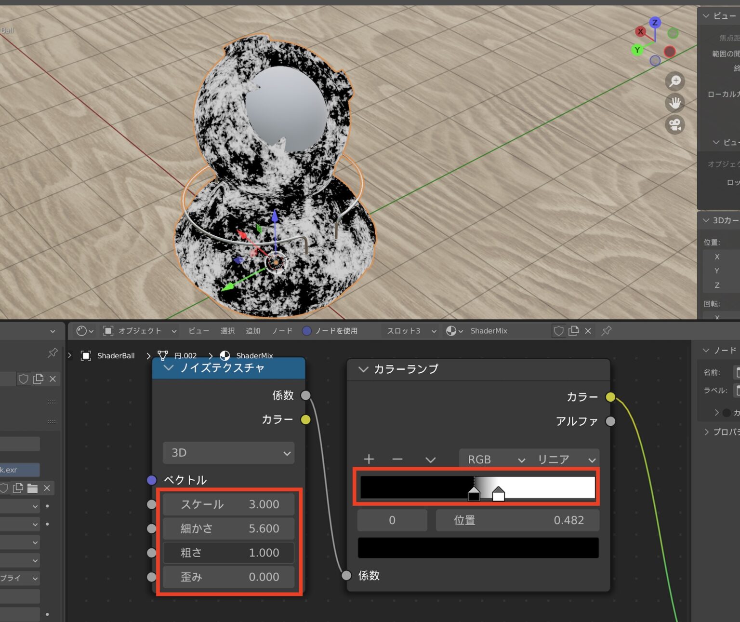The width and height of the screenshot is (740, 622).
Task: Open the folder icon beside the .exr file field
Action: (x=32, y=488)
